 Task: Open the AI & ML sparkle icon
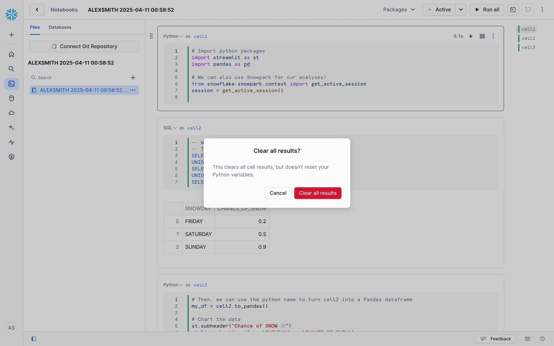12,127
